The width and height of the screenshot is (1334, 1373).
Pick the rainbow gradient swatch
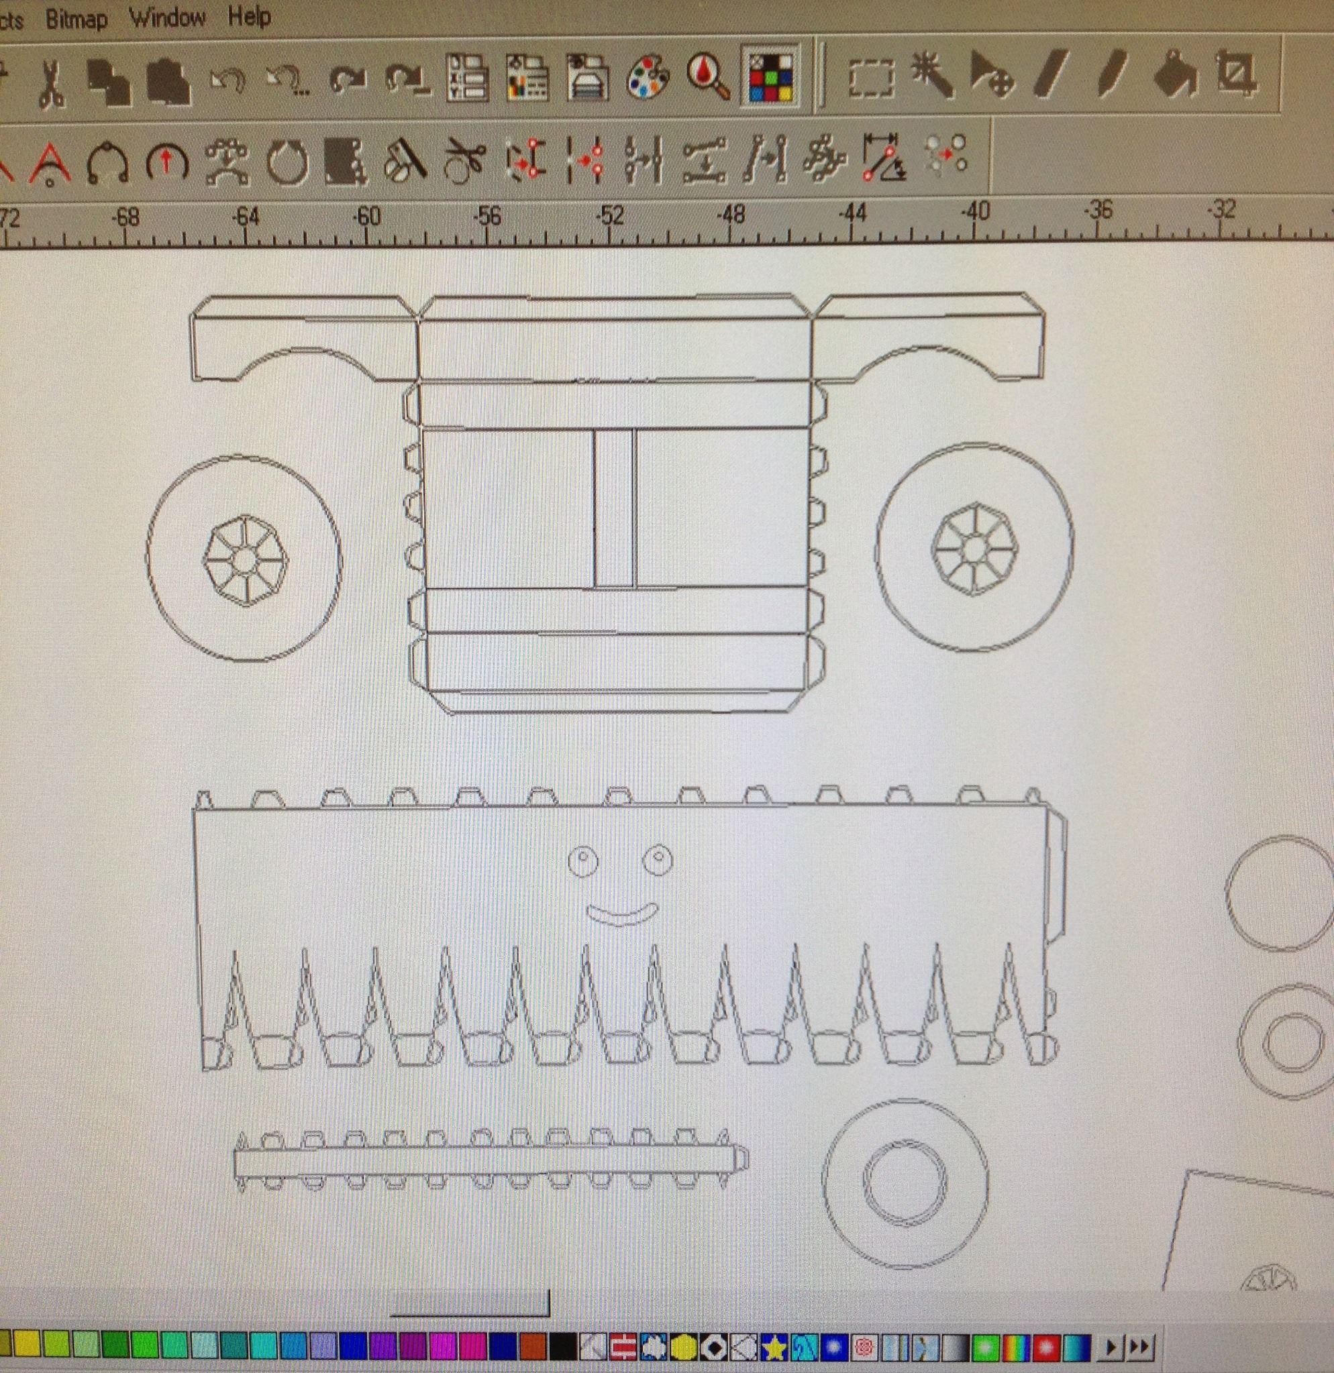(x=1017, y=1347)
